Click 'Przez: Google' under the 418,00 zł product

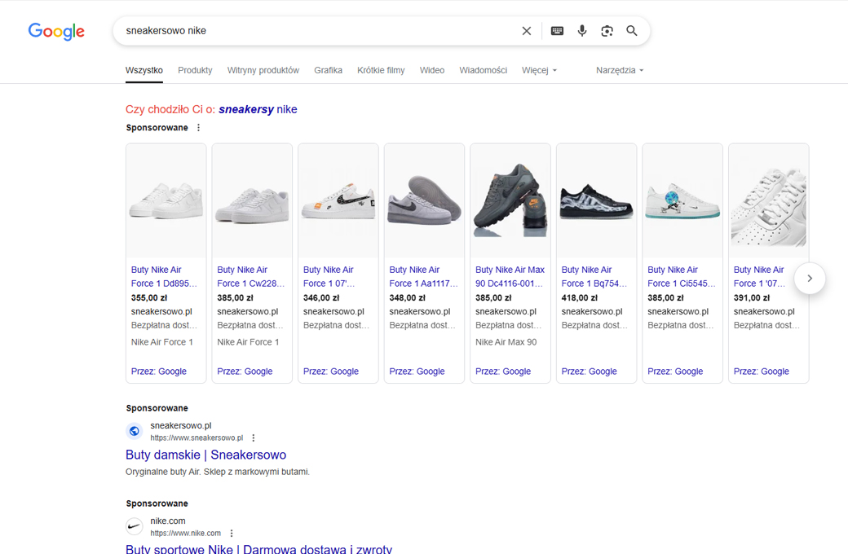pos(589,372)
